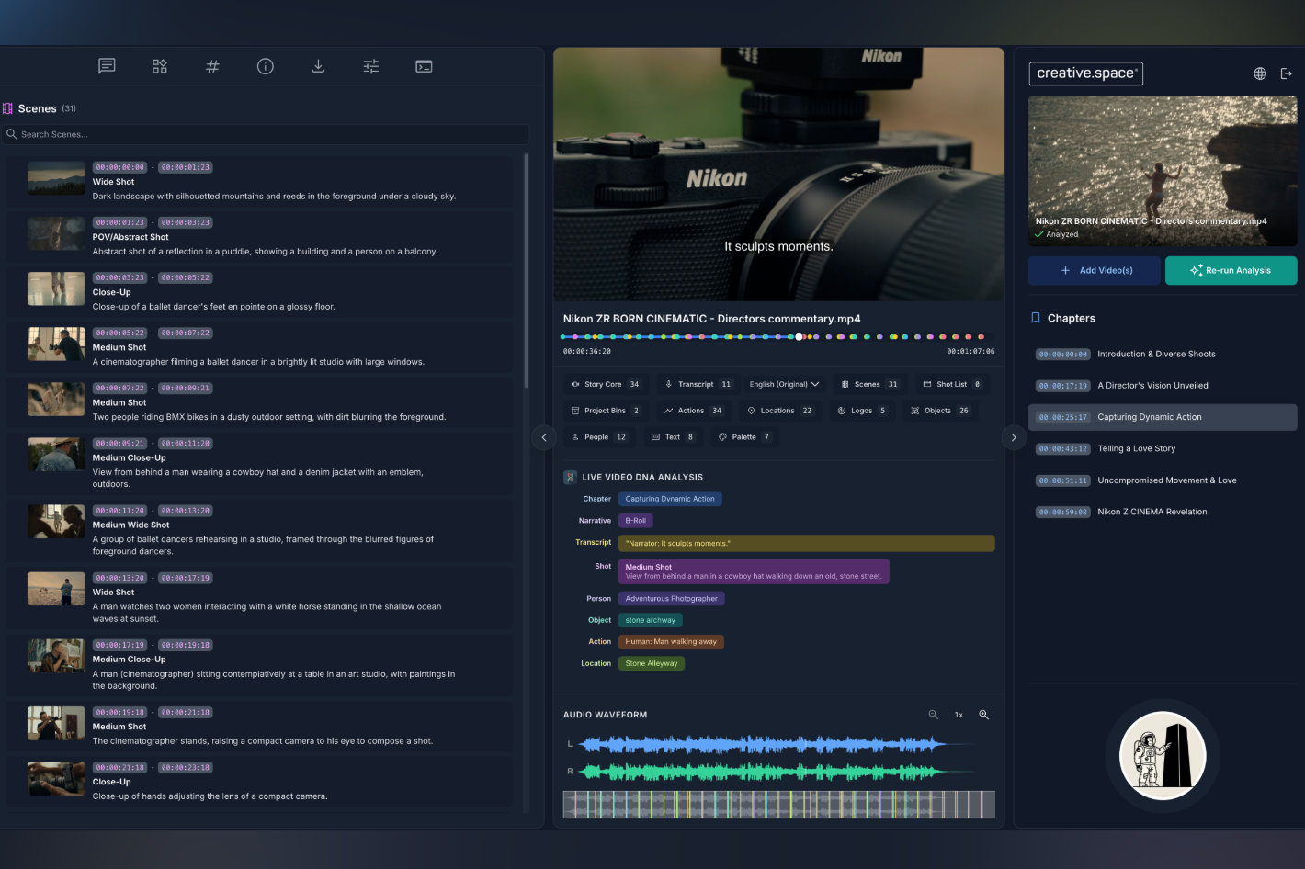Click the Re-run Analysis button
Image resolution: width=1305 pixels, height=869 pixels.
tap(1231, 270)
